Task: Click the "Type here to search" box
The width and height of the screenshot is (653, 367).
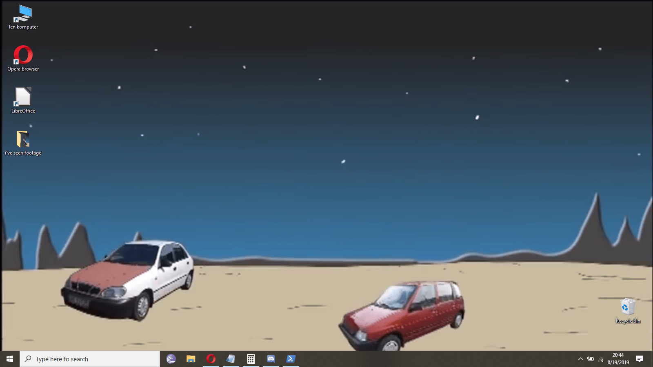Action: click(x=90, y=359)
